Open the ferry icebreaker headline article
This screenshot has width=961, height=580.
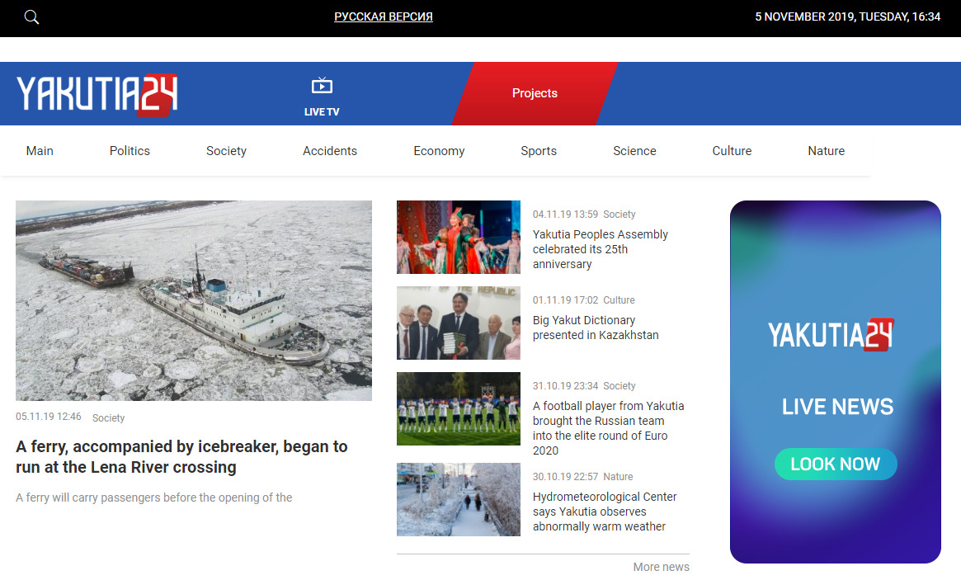[x=181, y=457]
